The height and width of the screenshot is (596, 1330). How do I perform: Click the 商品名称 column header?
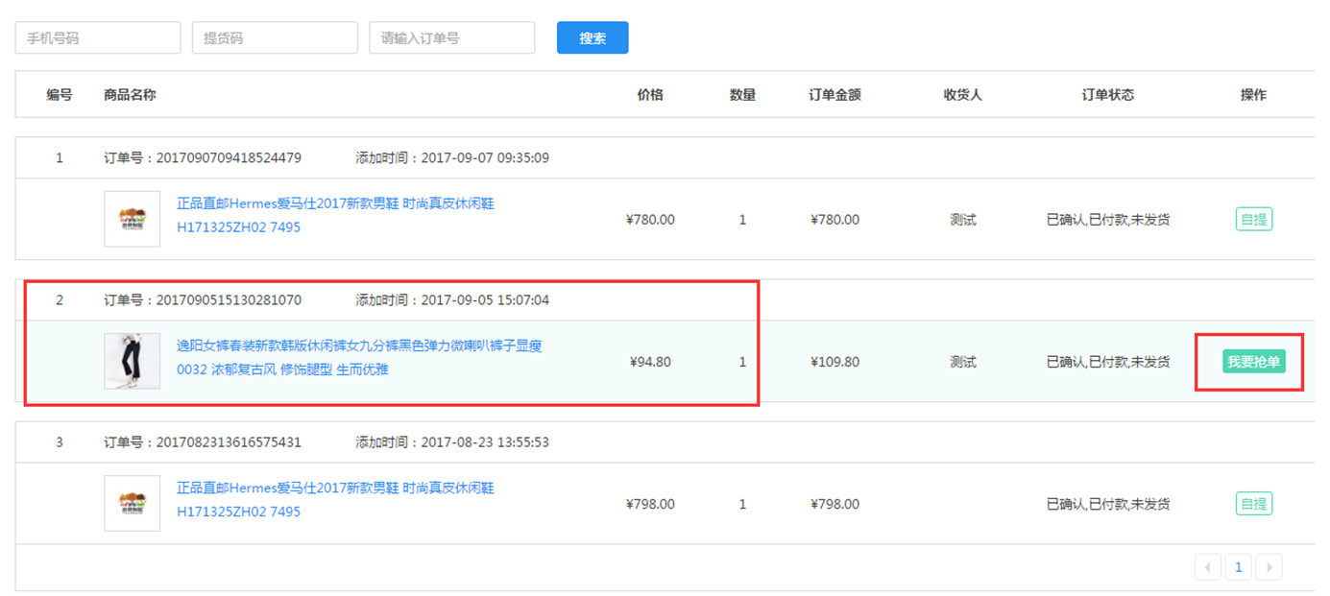(x=130, y=95)
